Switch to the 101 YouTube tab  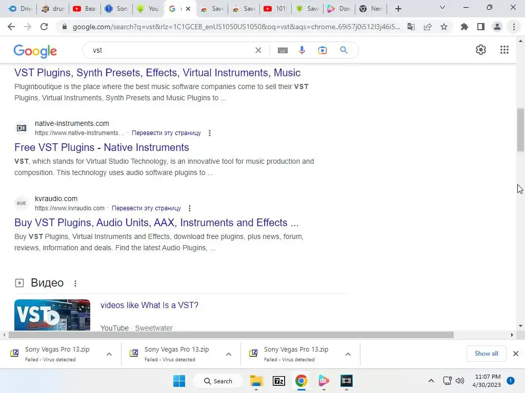(x=275, y=9)
